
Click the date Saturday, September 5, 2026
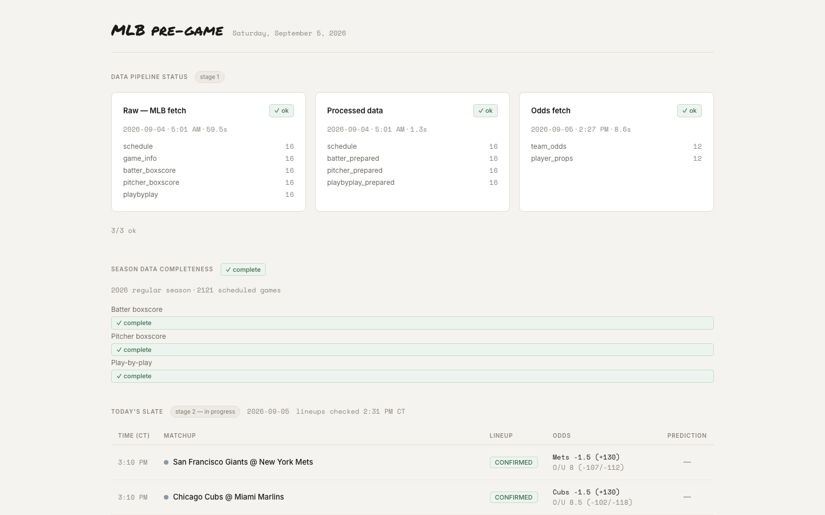[289, 33]
